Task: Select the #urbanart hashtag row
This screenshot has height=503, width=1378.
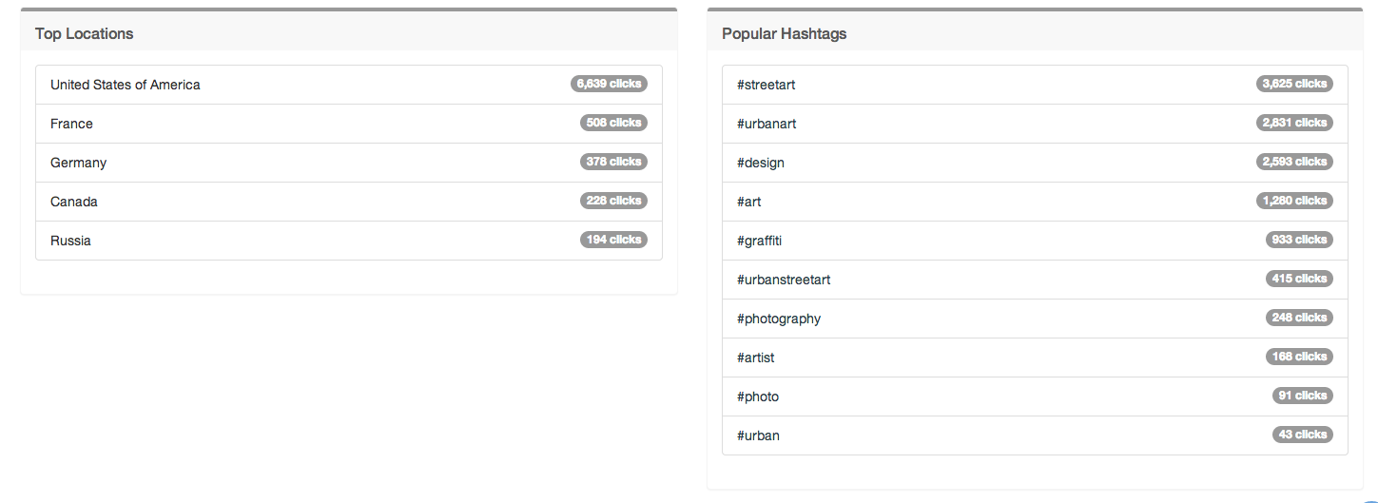Action: coord(767,124)
